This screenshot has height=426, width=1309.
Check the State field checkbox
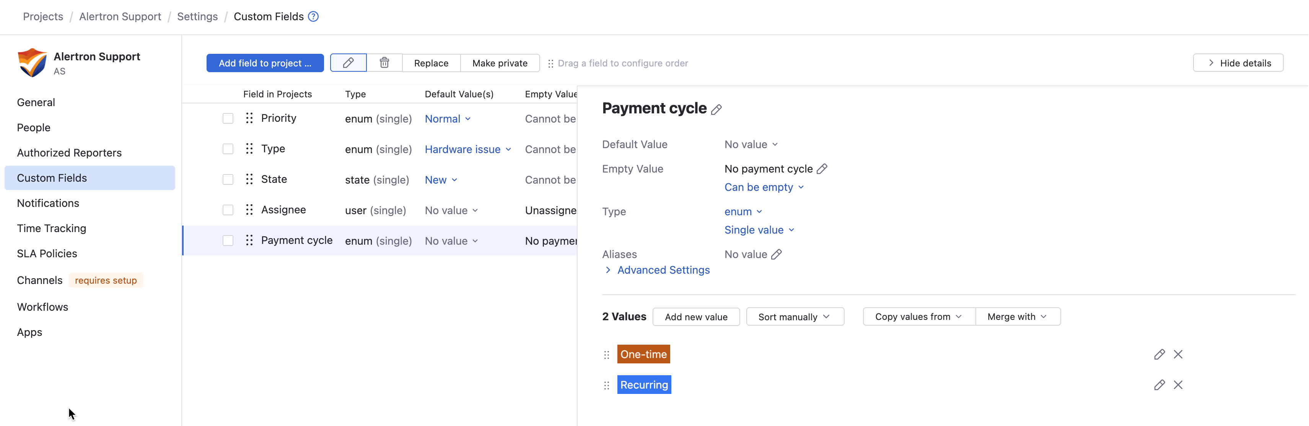coord(228,179)
